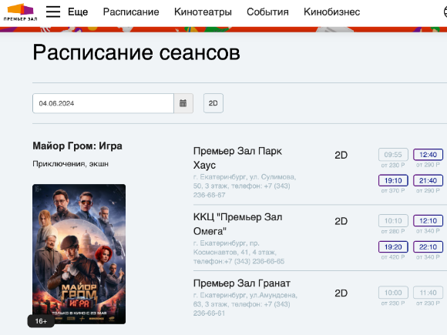Open the Премьер Зал Парк Хаус cinema

click(x=237, y=158)
